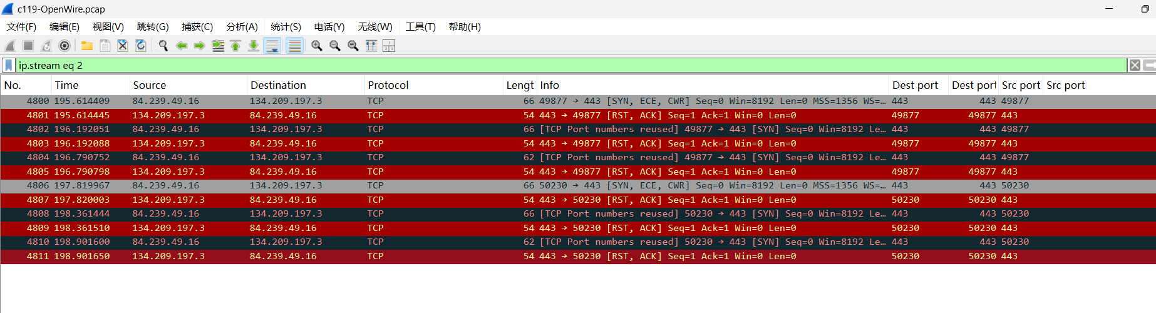Open the 编辑(E) menu

[65, 27]
